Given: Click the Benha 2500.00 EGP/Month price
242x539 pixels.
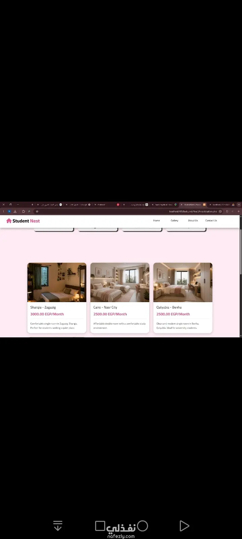Looking at the screenshot, I should (173, 314).
